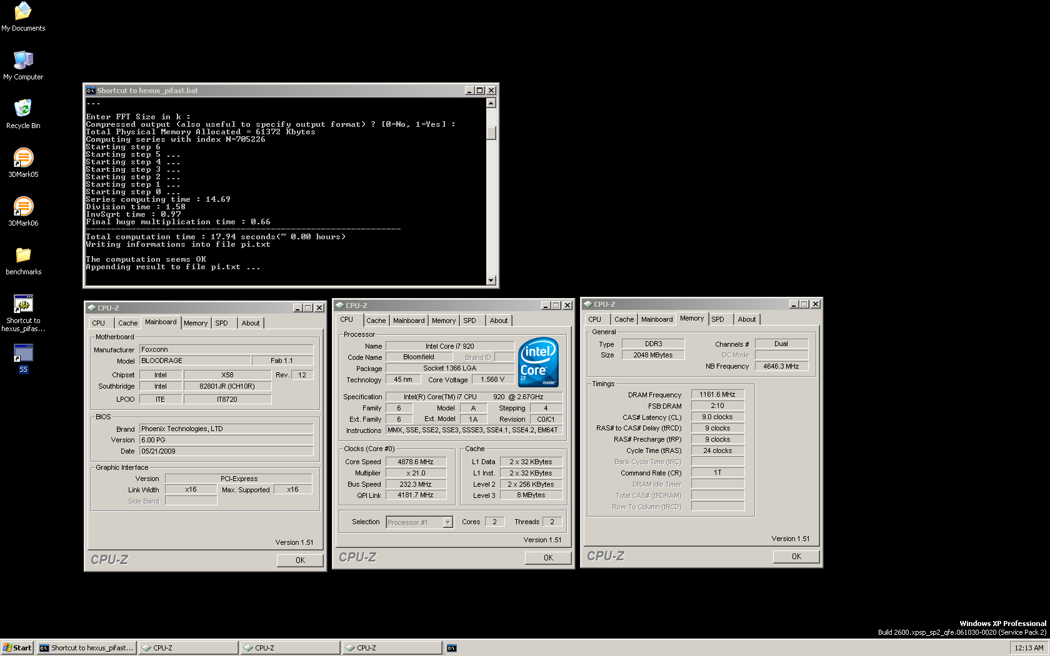This screenshot has width=1050, height=656.
Task: Click the Phoenix Technologies BIOS brand field
Action: (226, 429)
